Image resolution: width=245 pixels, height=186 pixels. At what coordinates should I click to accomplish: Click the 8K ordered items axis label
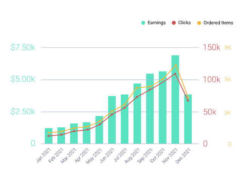228,47
